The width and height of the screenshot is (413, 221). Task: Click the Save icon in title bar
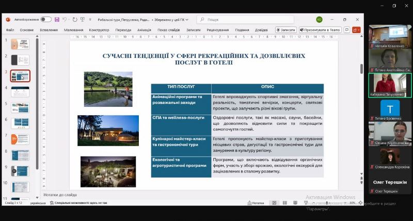(x=57, y=20)
